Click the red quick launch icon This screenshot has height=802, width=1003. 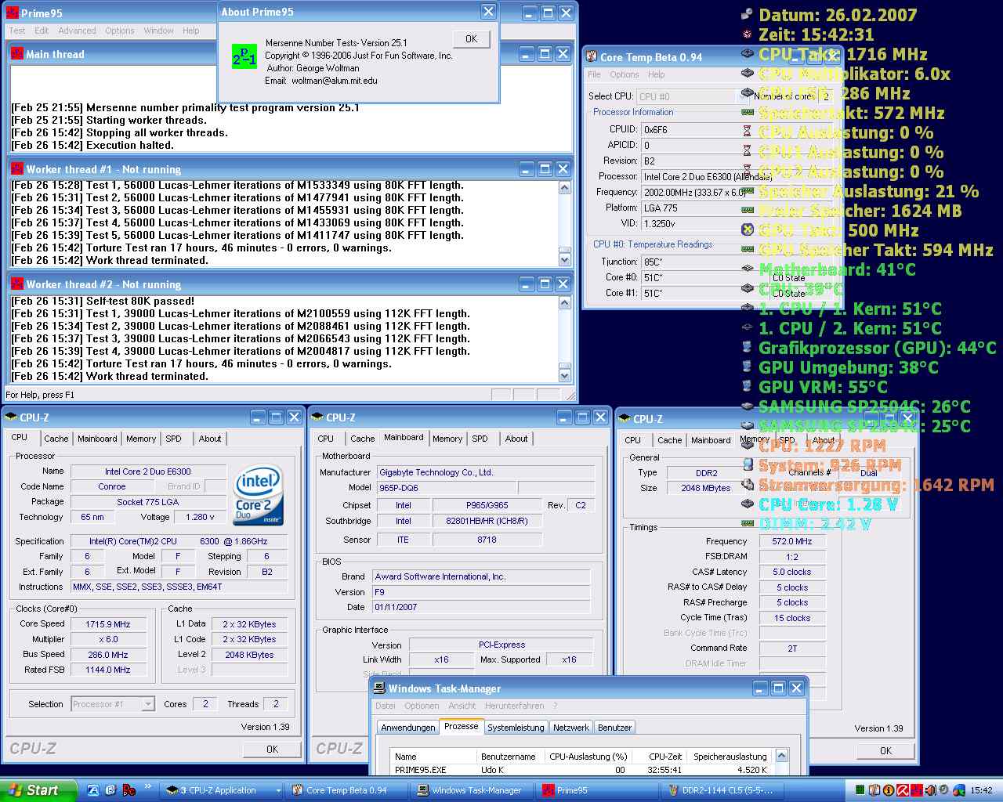click(x=129, y=790)
